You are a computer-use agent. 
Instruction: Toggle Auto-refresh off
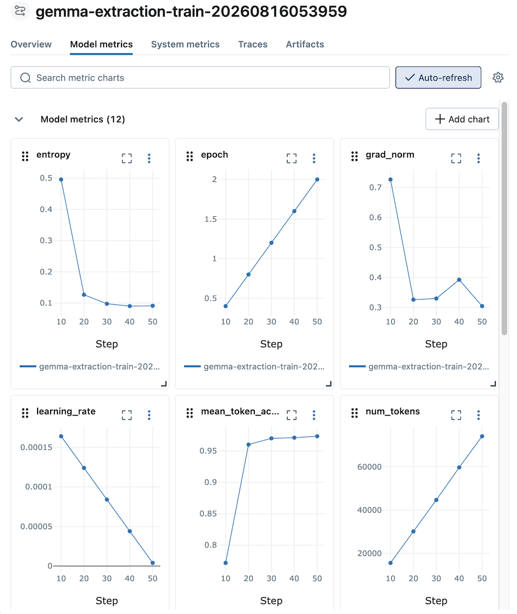438,77
